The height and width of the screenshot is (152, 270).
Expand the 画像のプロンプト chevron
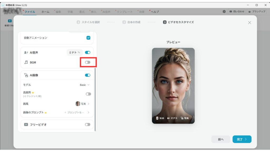88,112
